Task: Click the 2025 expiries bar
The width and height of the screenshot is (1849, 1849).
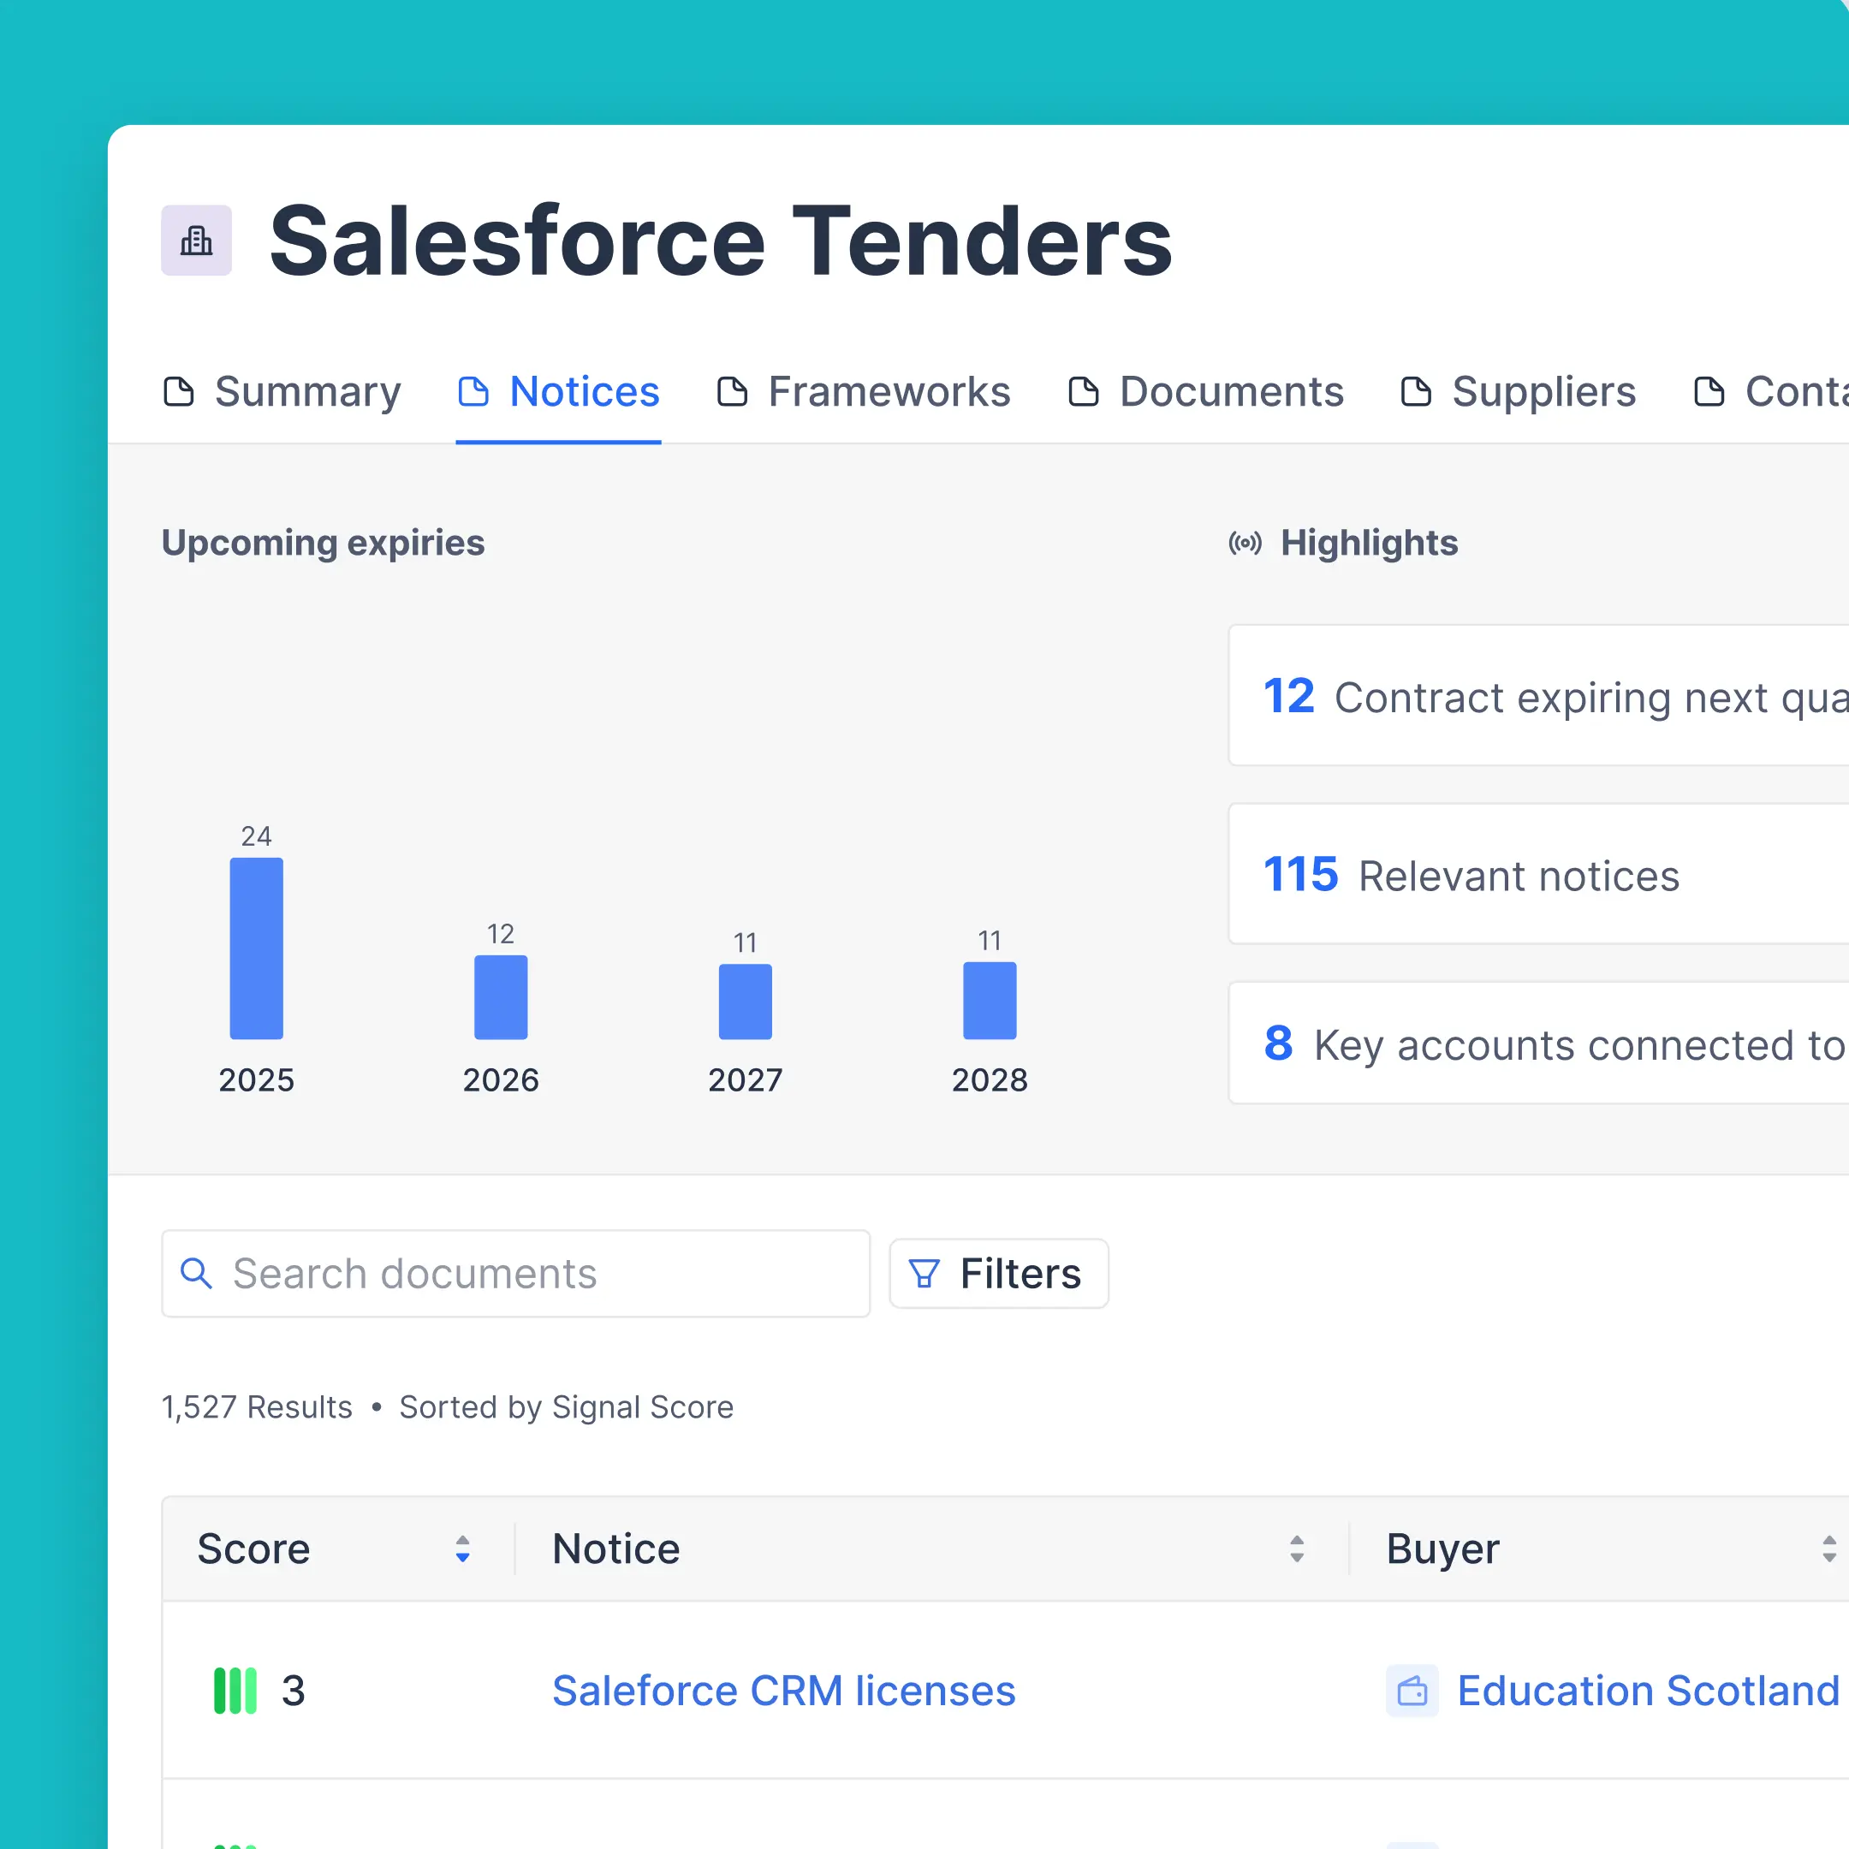Action: [257, 948]
